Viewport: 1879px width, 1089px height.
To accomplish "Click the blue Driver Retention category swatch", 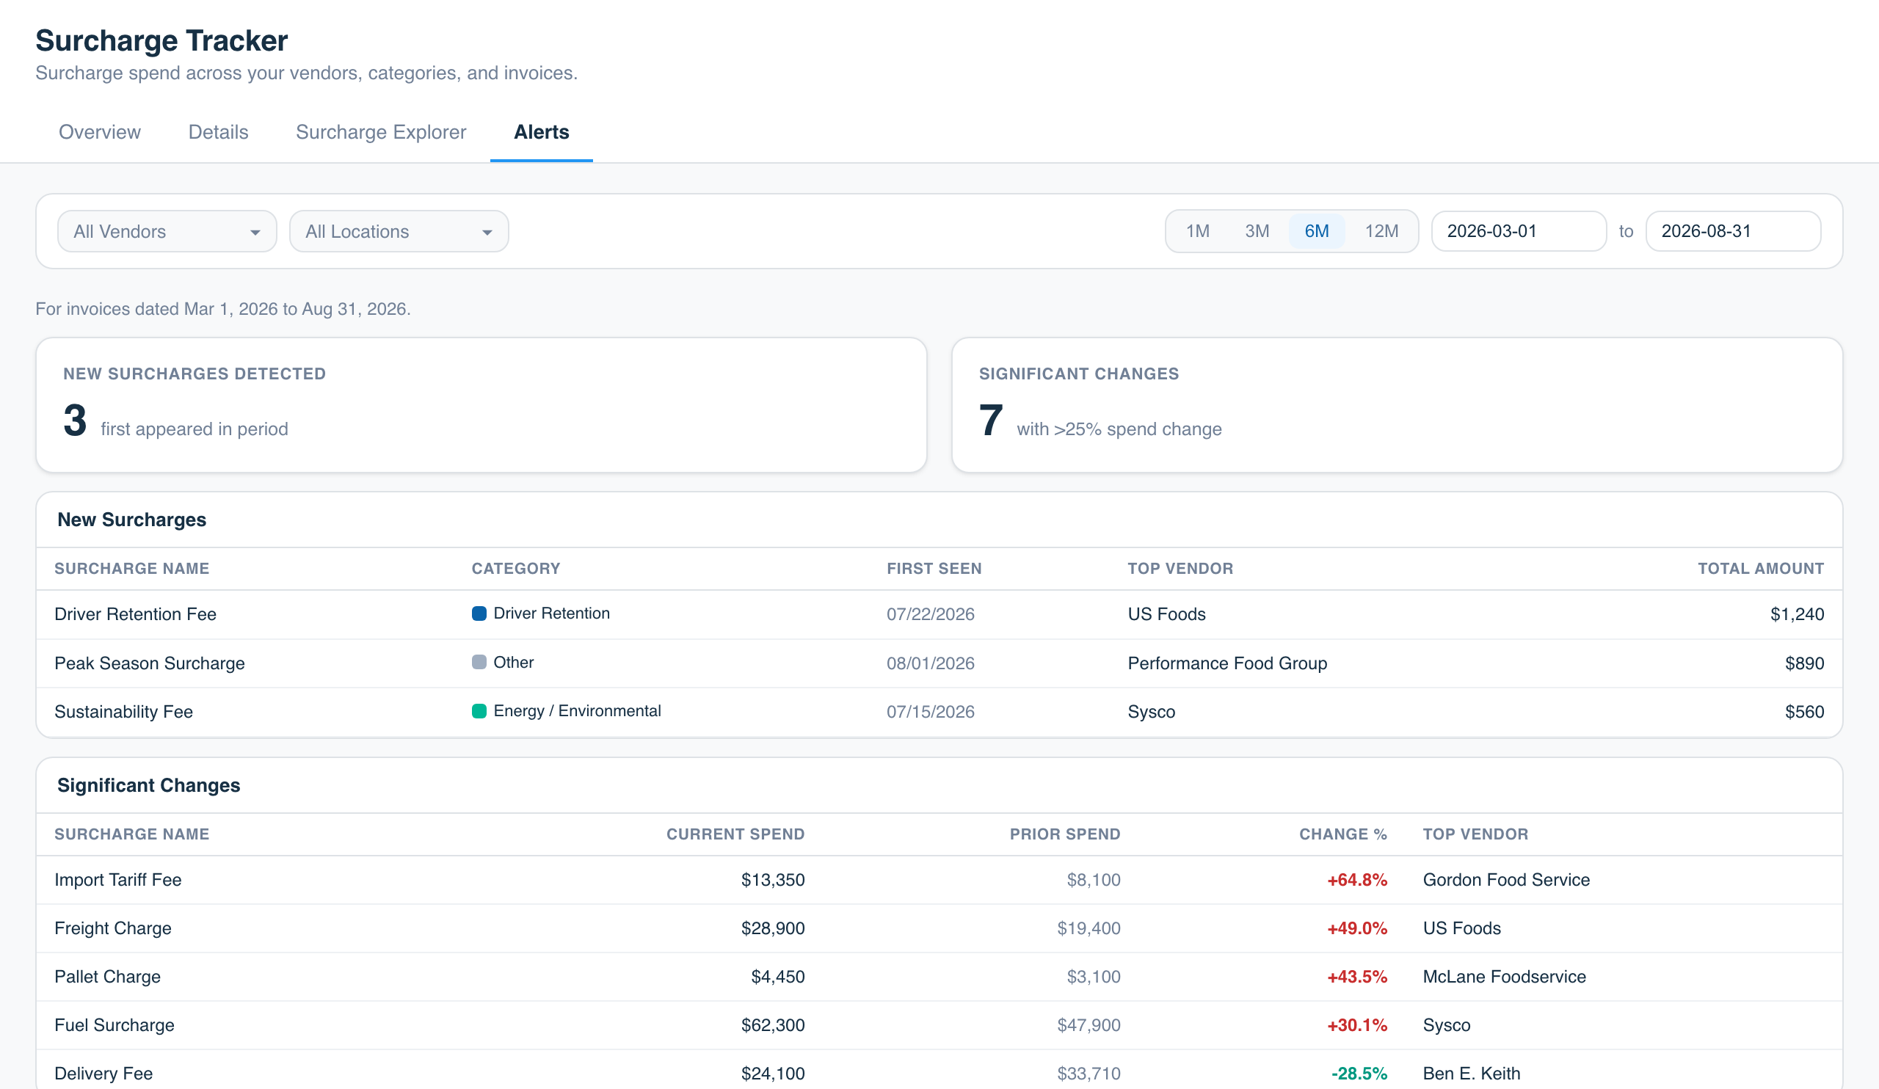I will click(x=479, y=613).
